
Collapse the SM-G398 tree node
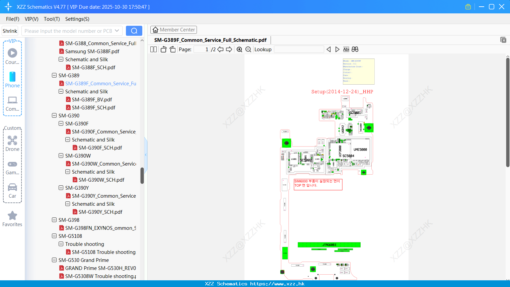54,220
